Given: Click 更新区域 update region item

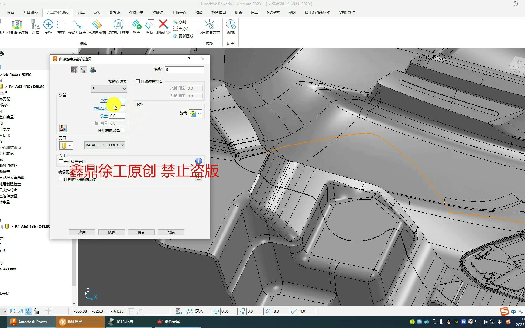Looking at the screenshot, I should (183, 36).
